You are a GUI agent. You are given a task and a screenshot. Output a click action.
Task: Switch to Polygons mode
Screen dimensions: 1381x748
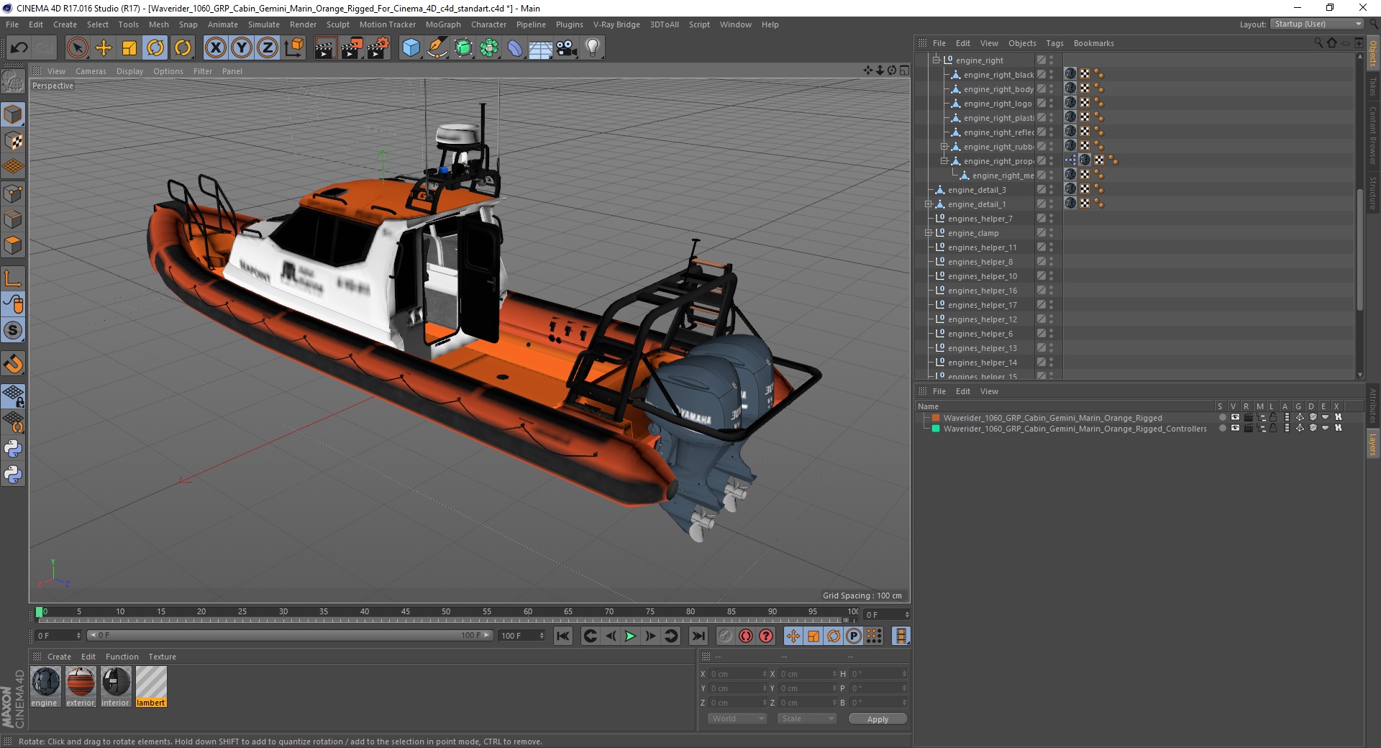(x=13, y=245)
